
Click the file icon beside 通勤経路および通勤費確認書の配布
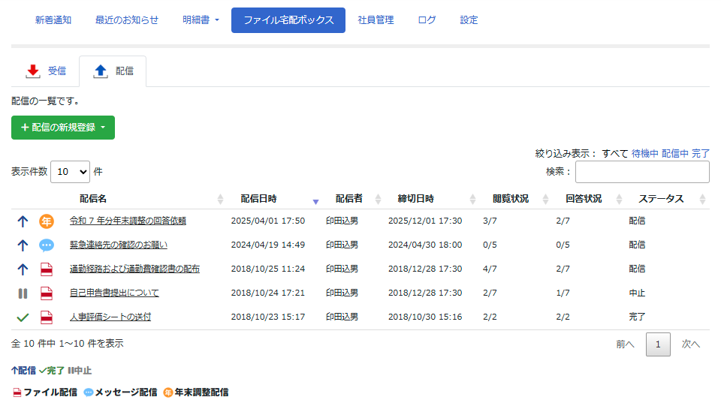47,269
